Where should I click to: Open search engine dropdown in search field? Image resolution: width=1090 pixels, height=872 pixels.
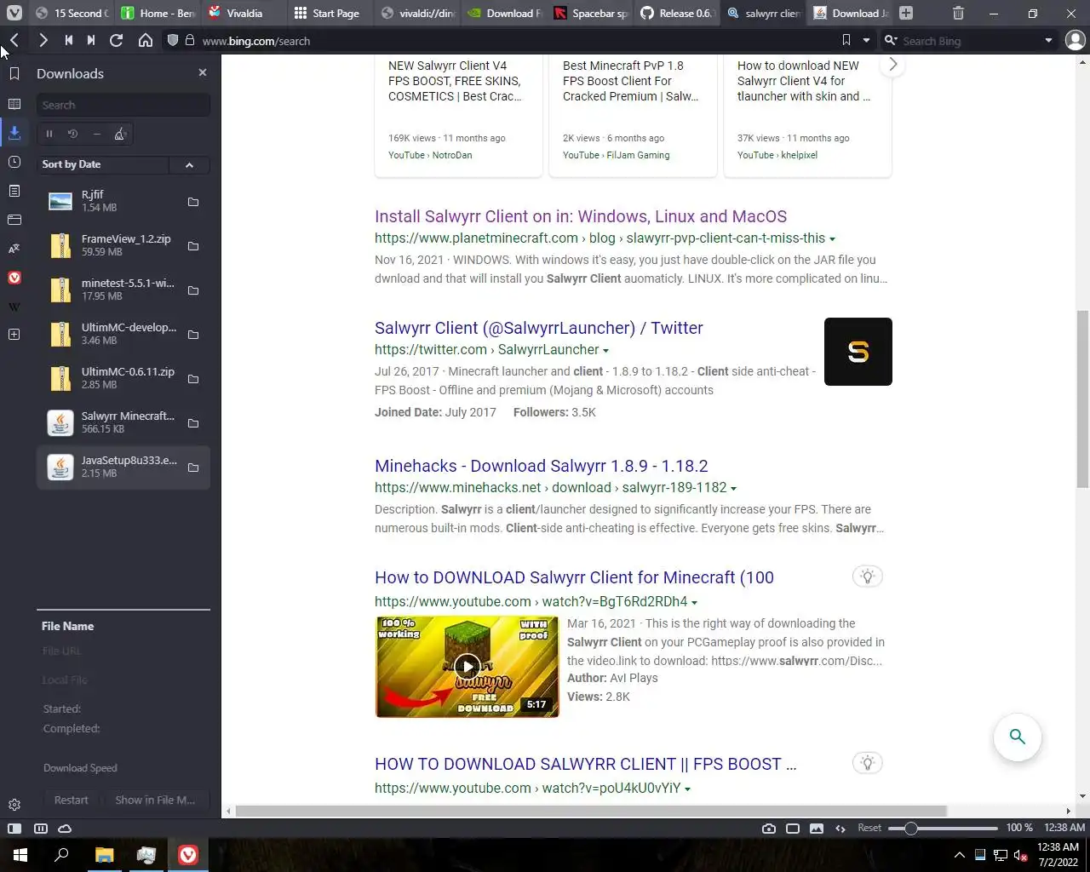(1048, 40)
